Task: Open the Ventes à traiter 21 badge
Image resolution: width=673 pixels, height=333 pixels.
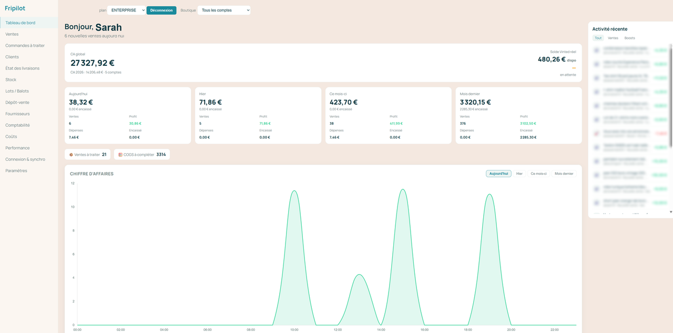Action: (x=88, y=155)
